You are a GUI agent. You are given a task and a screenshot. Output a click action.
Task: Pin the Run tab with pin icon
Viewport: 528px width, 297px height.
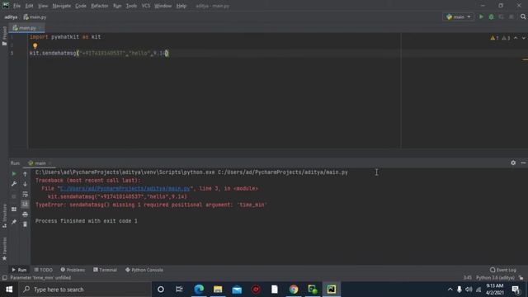[x=14, y=222]
